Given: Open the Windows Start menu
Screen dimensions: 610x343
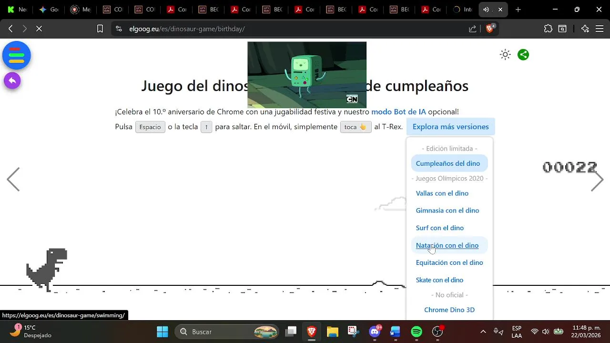Looking at the screenshot, I should [163, 332].
